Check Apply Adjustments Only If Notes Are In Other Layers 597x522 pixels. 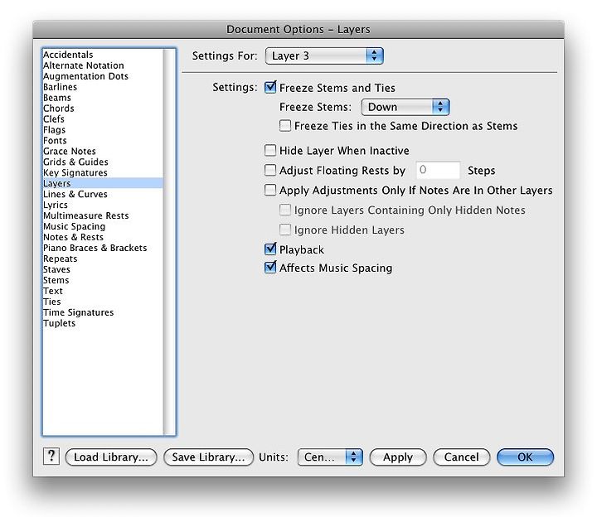(270, 190)
